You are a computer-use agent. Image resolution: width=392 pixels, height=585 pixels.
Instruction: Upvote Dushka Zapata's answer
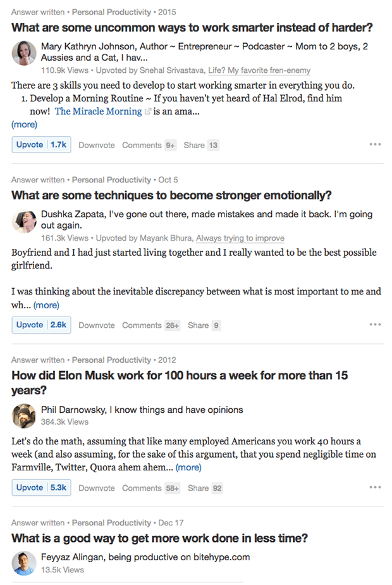(x=40, y=325)
